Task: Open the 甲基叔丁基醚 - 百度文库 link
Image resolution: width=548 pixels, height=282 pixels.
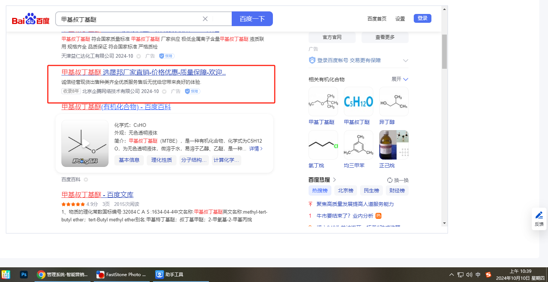Action: [x=97, y=194]
